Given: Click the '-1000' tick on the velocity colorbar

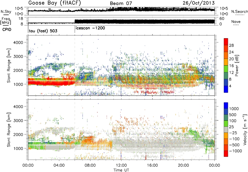Looking at the screenshot, I should [235, 151].
